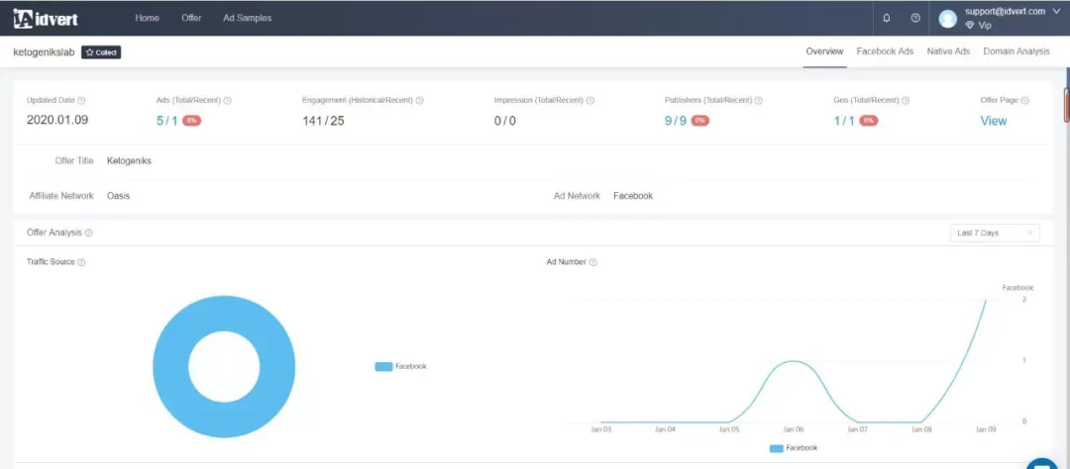Click the Vip diamond icon
This screenshot has width=1070, height=469.
tap(969, 25)
